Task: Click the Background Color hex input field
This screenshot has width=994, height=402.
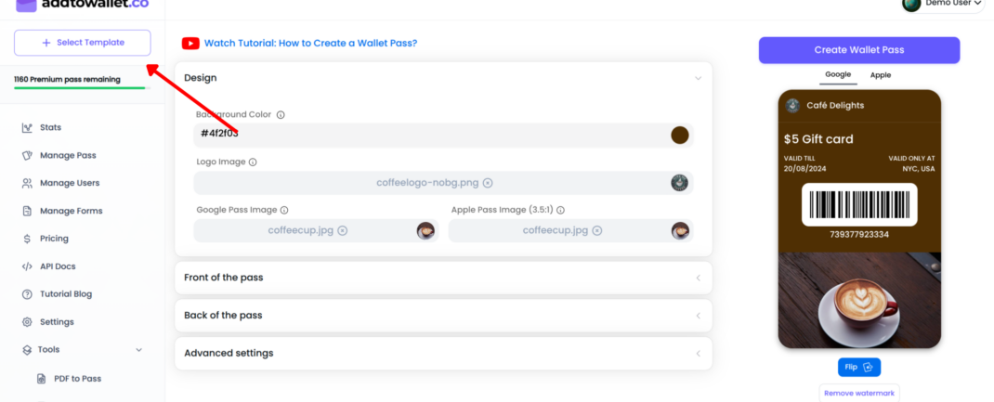Action: click(427, 135)
